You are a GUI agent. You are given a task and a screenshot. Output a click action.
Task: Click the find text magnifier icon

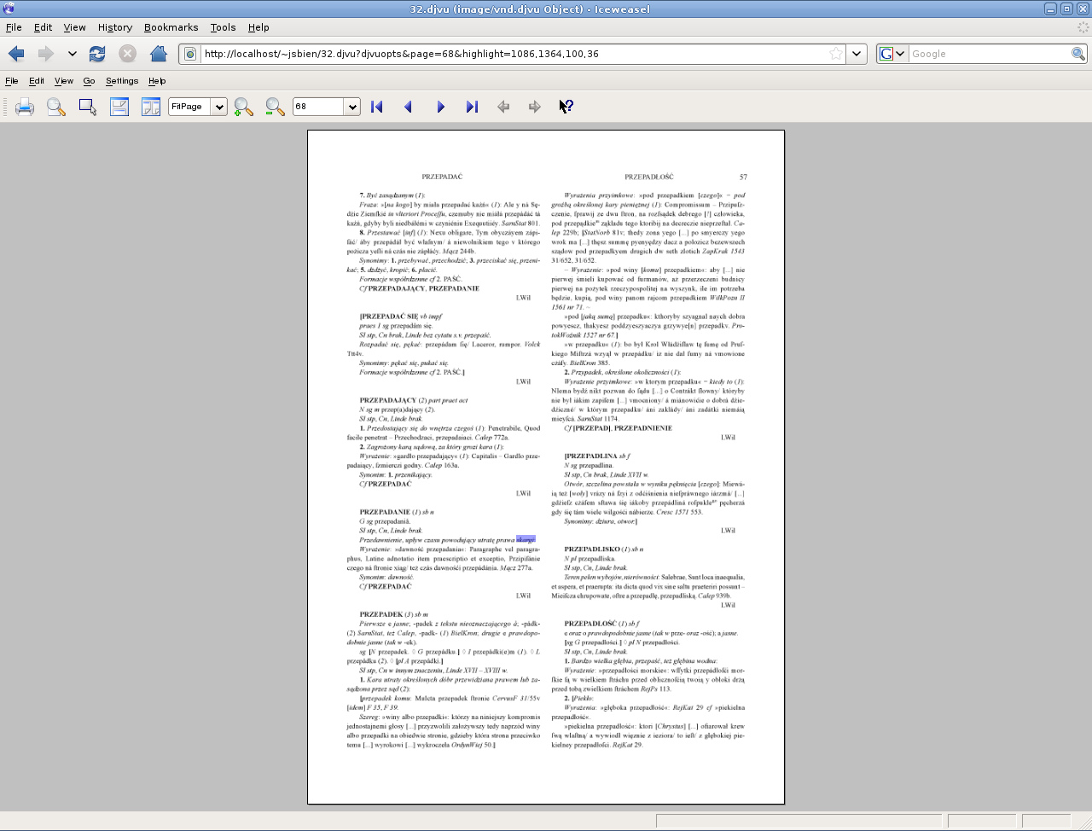click(56, 107)
